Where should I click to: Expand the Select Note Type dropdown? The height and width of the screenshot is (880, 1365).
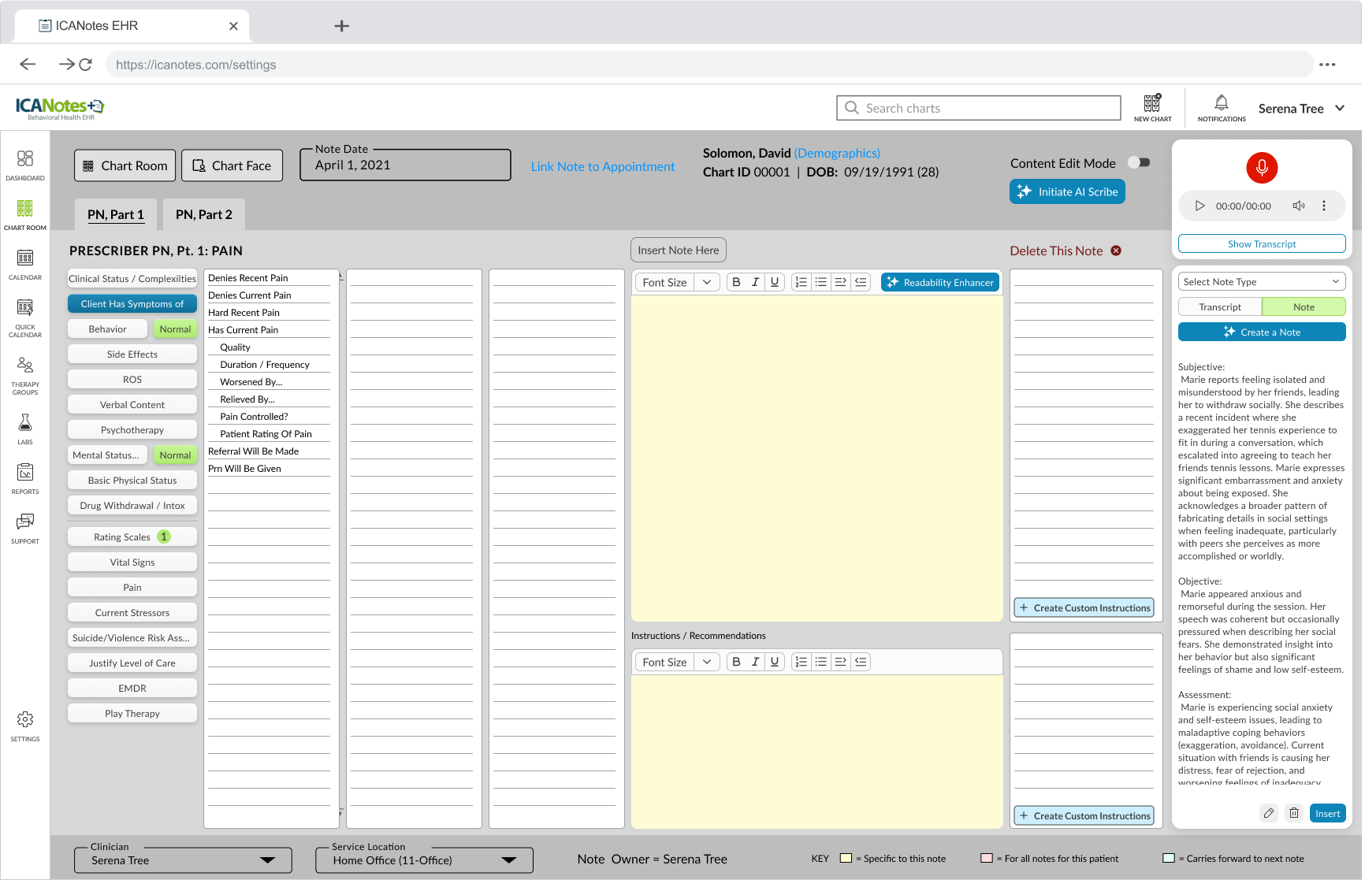[1261, 281]
